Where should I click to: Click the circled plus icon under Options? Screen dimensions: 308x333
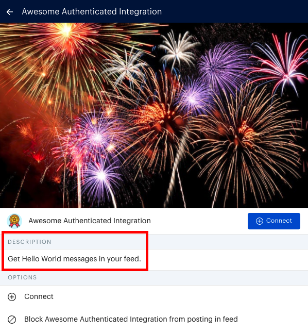[x=12, y=297]
